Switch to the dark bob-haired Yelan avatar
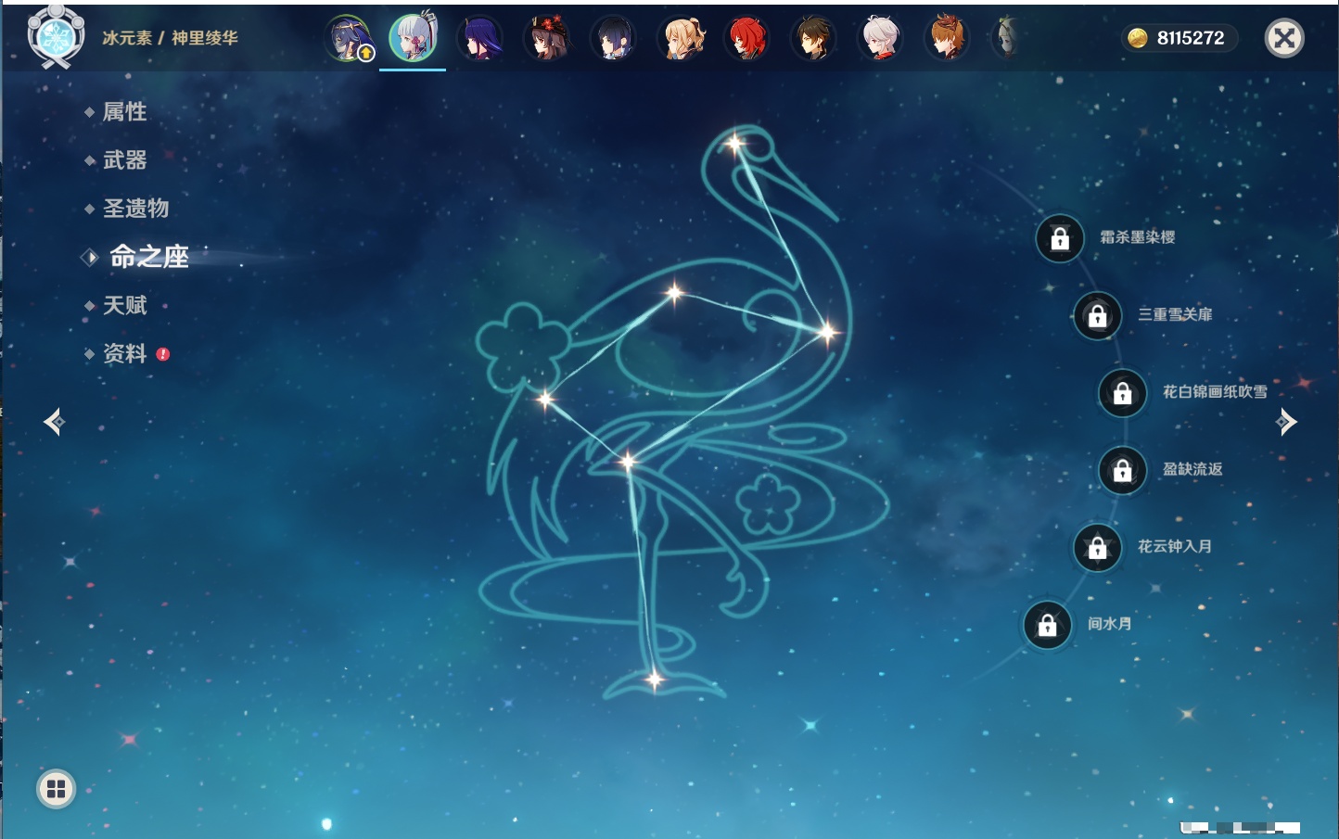Image resolution: width=1339 pixels, height=839 pixels. 614,39
